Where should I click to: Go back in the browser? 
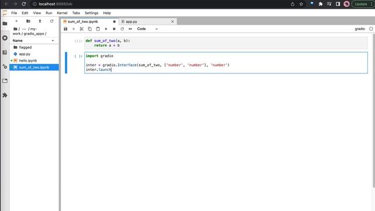(x=6, y=4)
